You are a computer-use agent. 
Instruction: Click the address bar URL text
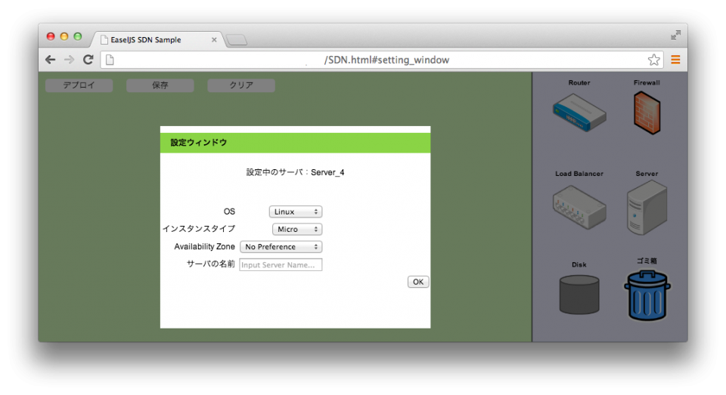click(386, 60)
